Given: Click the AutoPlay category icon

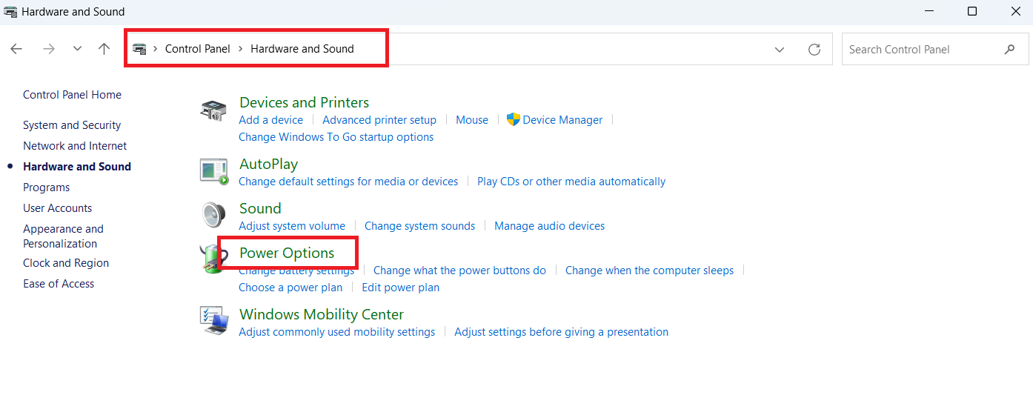Looking at the screenshot, I should coord(213,171).
